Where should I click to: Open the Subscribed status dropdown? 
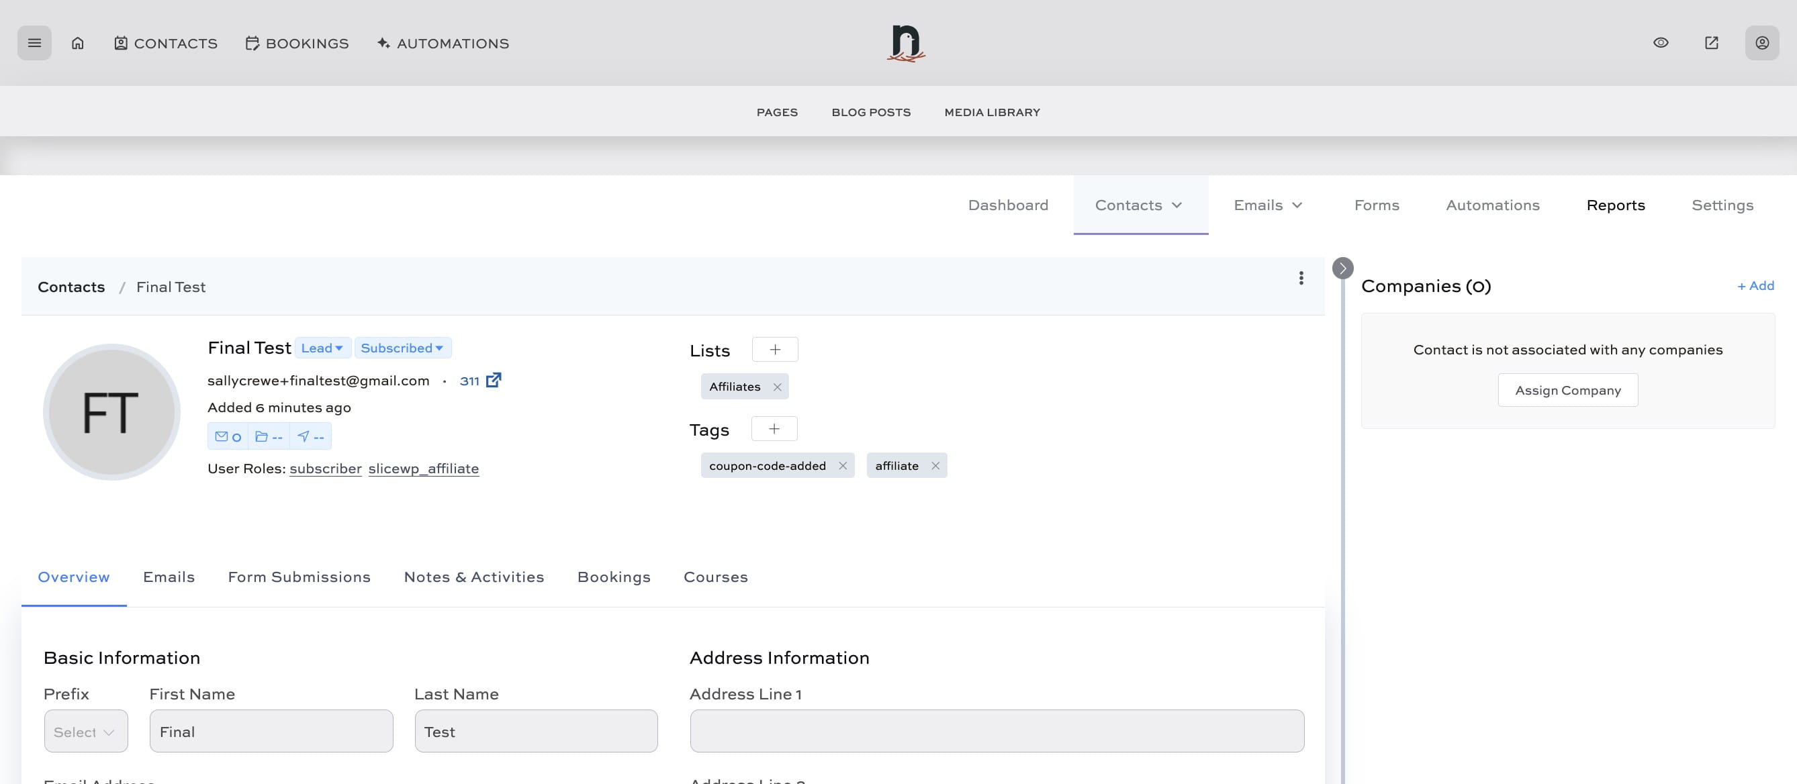pos(402,347)
